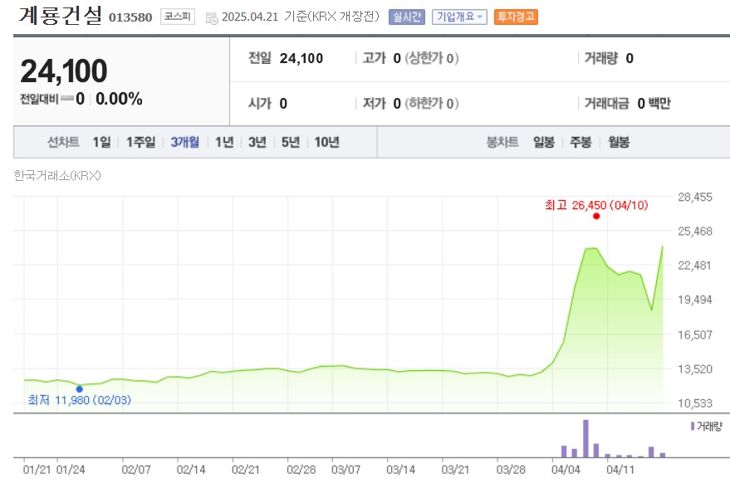The image size is (730, 498).
Task: Switch to the 일봉 daily candle chart
Action: click(544, 142)
